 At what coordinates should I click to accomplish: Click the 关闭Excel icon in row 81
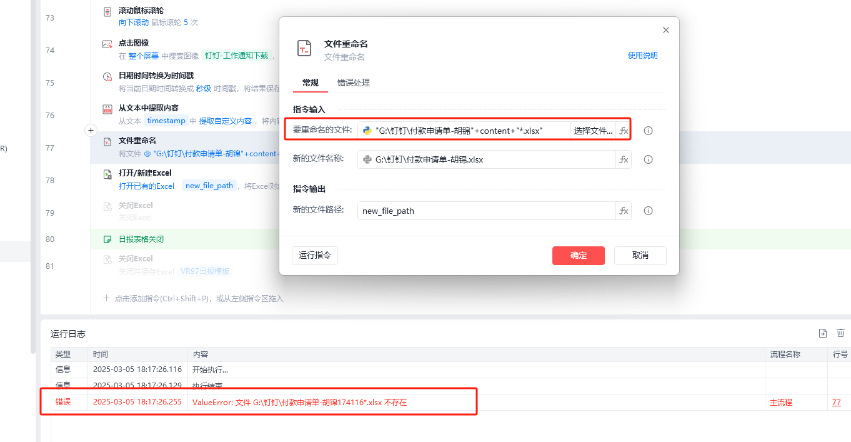107,260
